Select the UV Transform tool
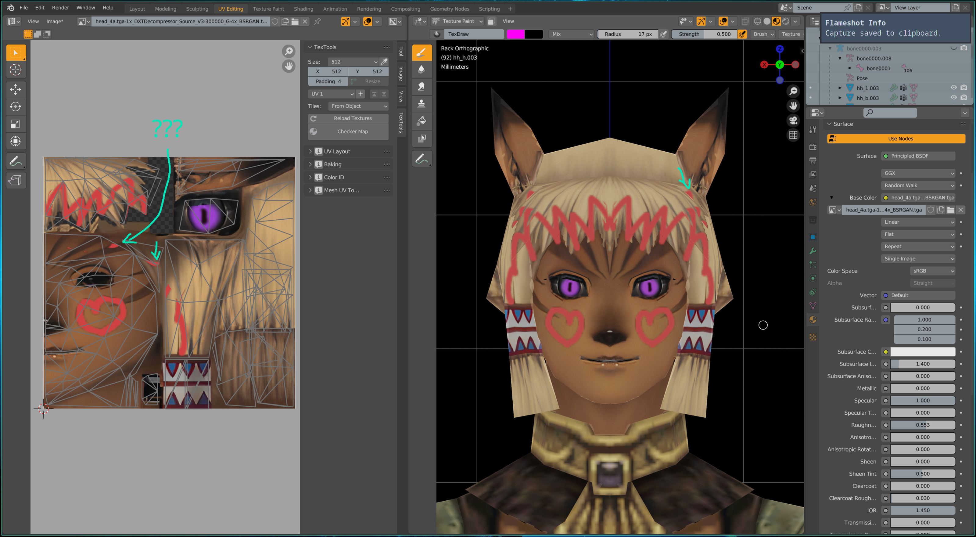 click(x=16, y=141)
